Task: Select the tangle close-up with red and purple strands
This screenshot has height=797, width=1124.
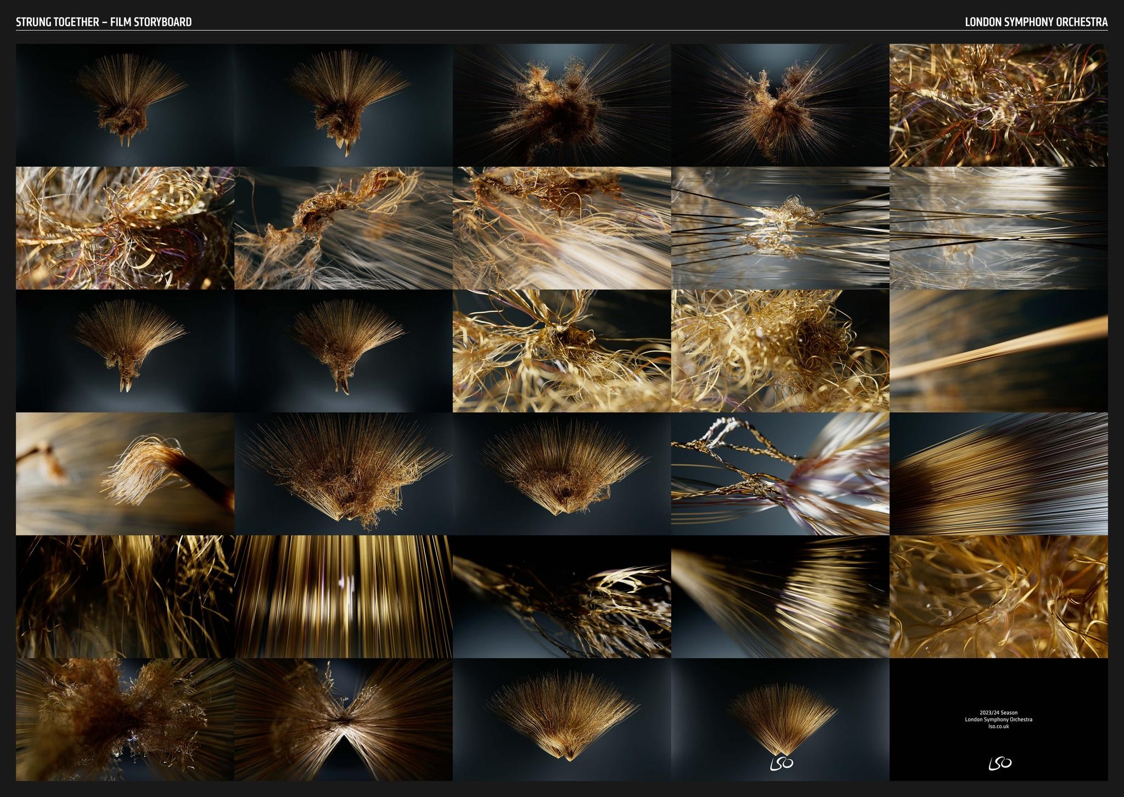Action: pos(999,105)
